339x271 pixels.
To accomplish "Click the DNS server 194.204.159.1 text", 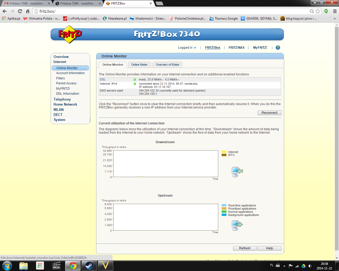I will coord(148,94).
